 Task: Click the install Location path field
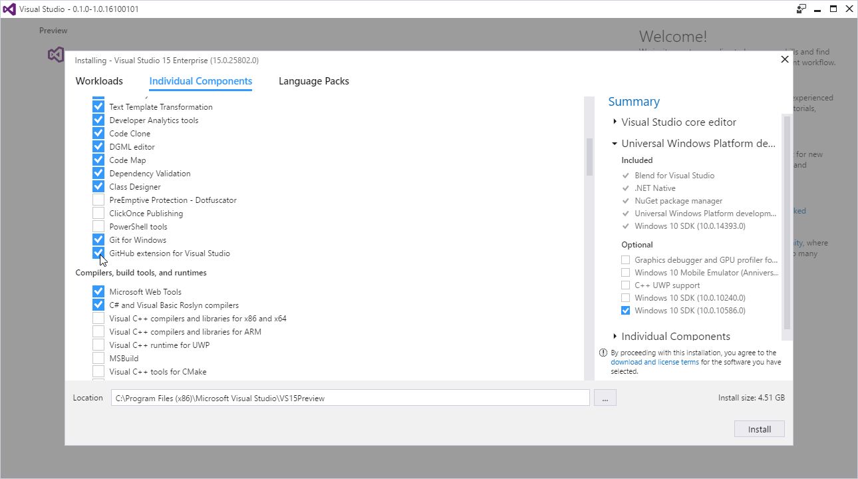tap(350, 398)
